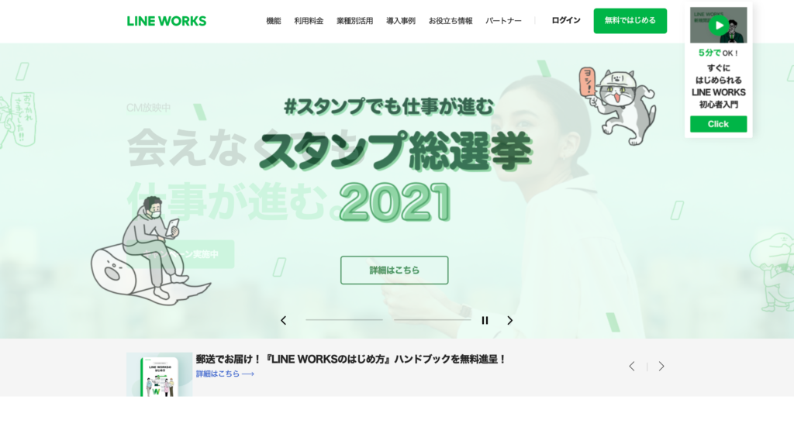This screenshot has width=794, height=434.
Task: Click the ログイン link
Action: (566, 20)
